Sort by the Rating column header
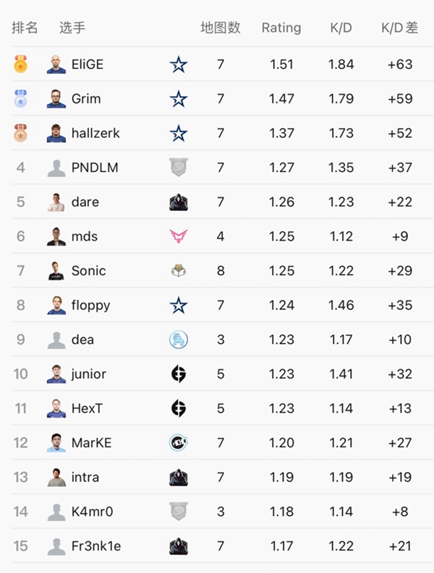The image size is (434, 573). tap(281, 27)
